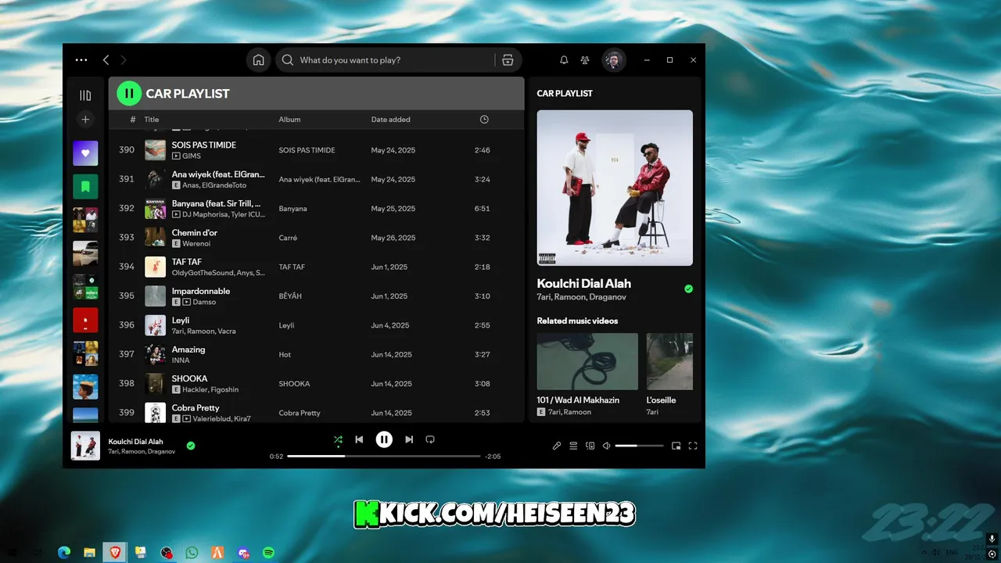Viewport: 1001px width, 563px height.
Task: Open artist Damso link
Action: (x=204, y=302)
